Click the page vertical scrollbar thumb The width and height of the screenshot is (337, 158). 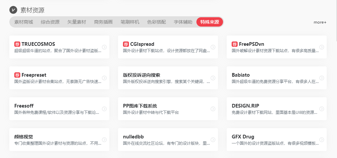pyautogui.click(x=336, y=20)
